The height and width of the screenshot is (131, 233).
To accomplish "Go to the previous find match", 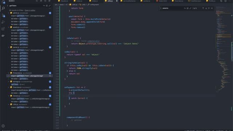I will (203, 8).
